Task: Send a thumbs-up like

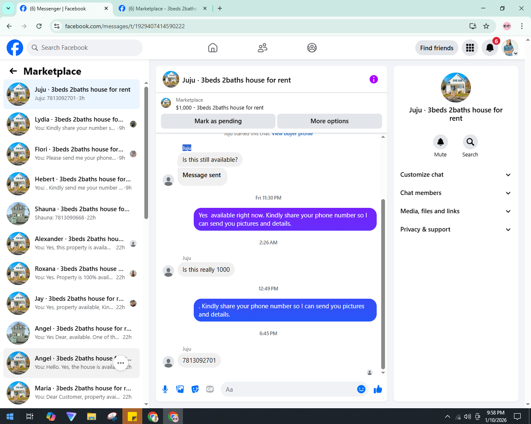Action: (x=378, y=389)
